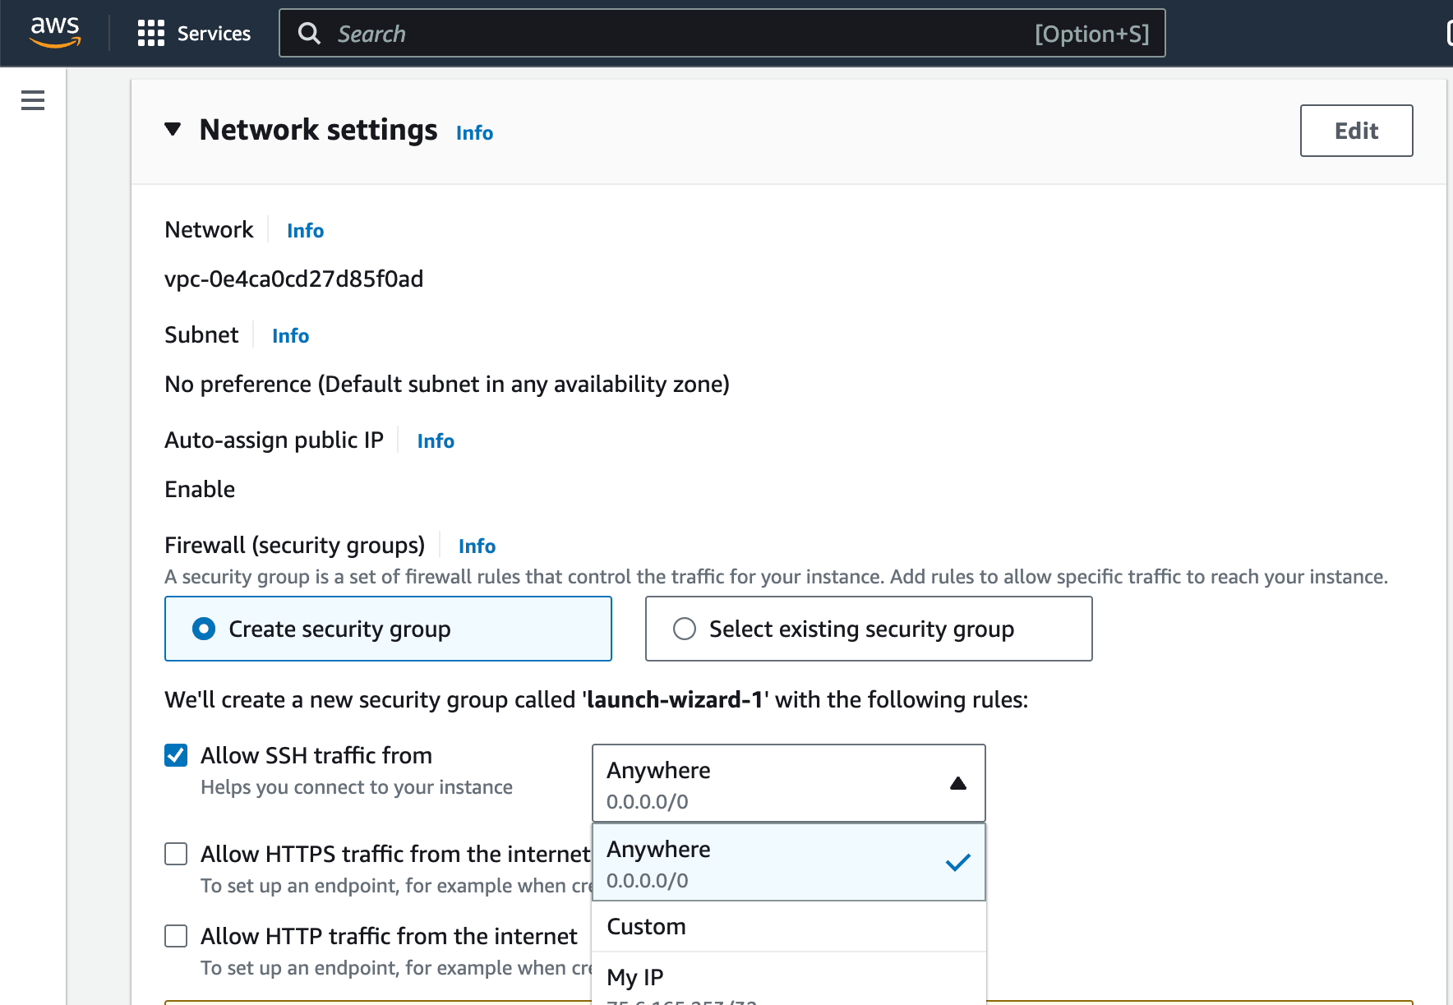Collapse the Network settings section triangle
Screen dimensions: 1453x1005
coord(173,129)
